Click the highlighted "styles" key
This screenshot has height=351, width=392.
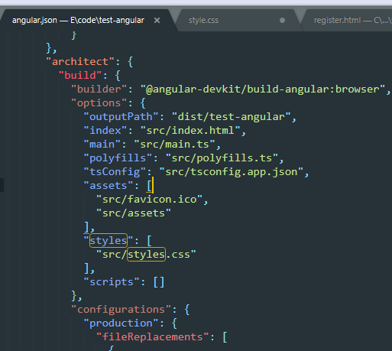(109, 241)
